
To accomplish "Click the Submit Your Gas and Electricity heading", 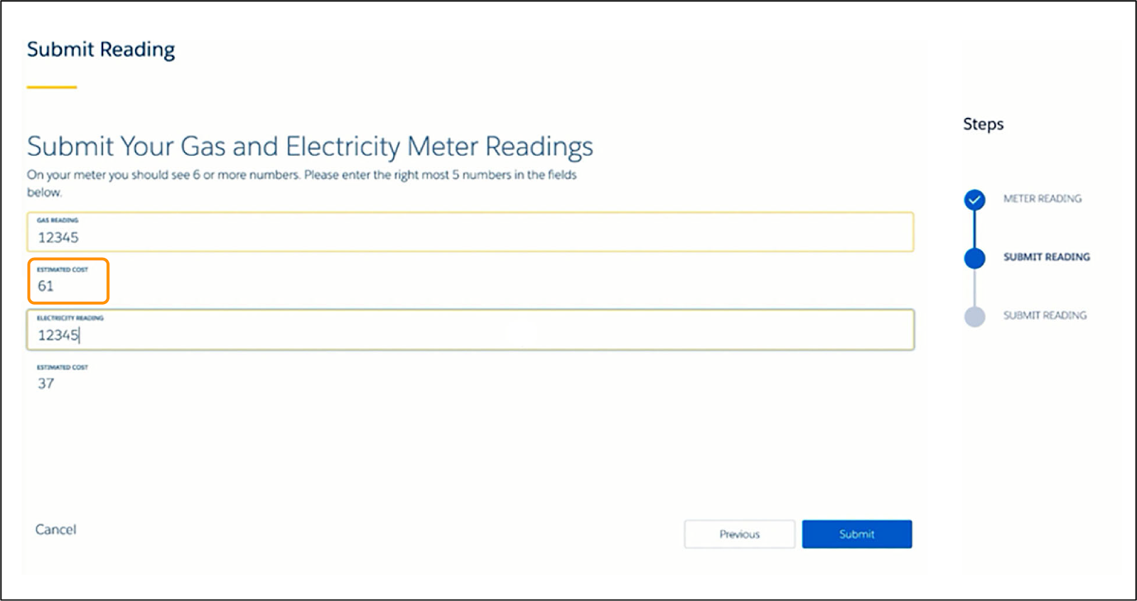I will (311, 147).
